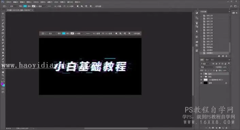Viewport: 240px width, 130px height.
Task: Select the Clone Stamp tool
Action: pos(3,39)
